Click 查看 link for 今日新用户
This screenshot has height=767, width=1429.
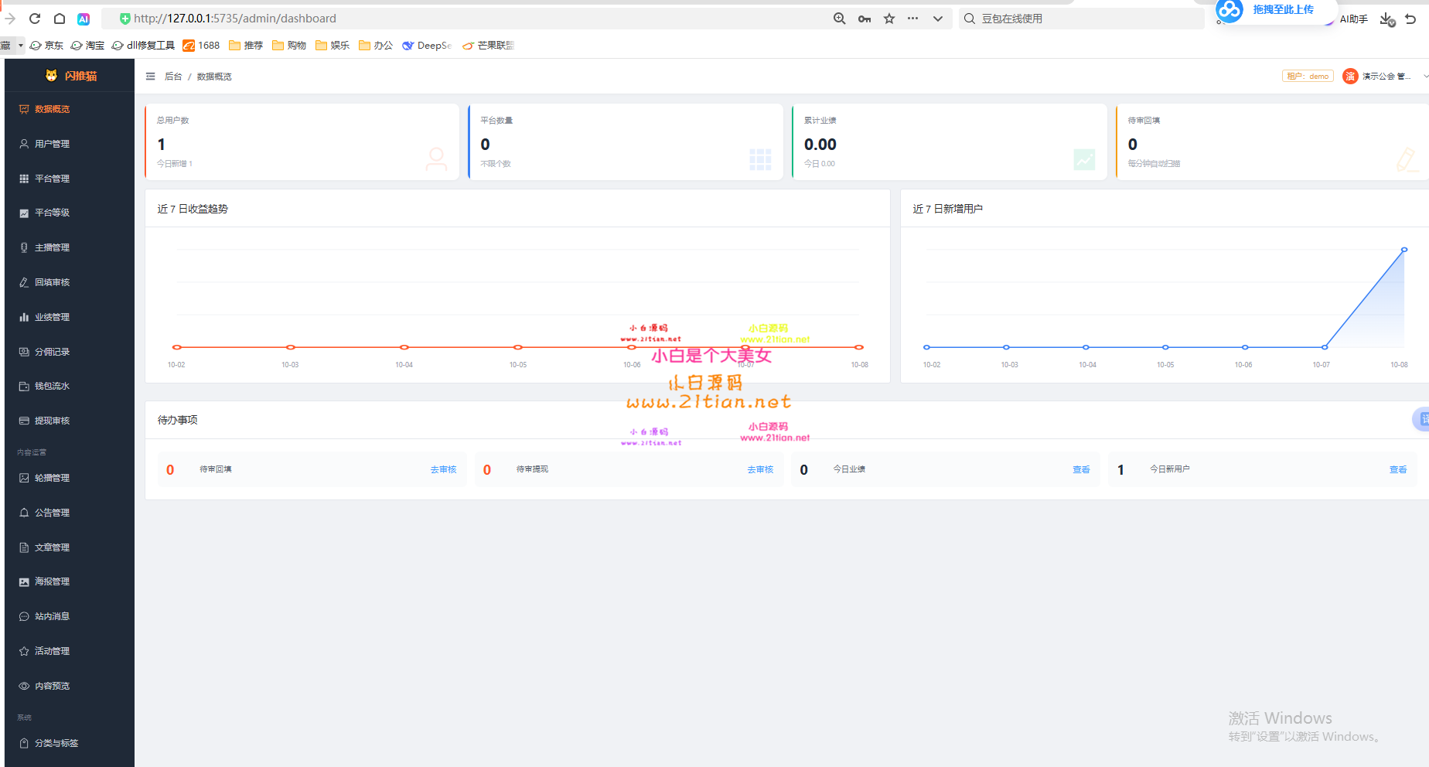1398,469
